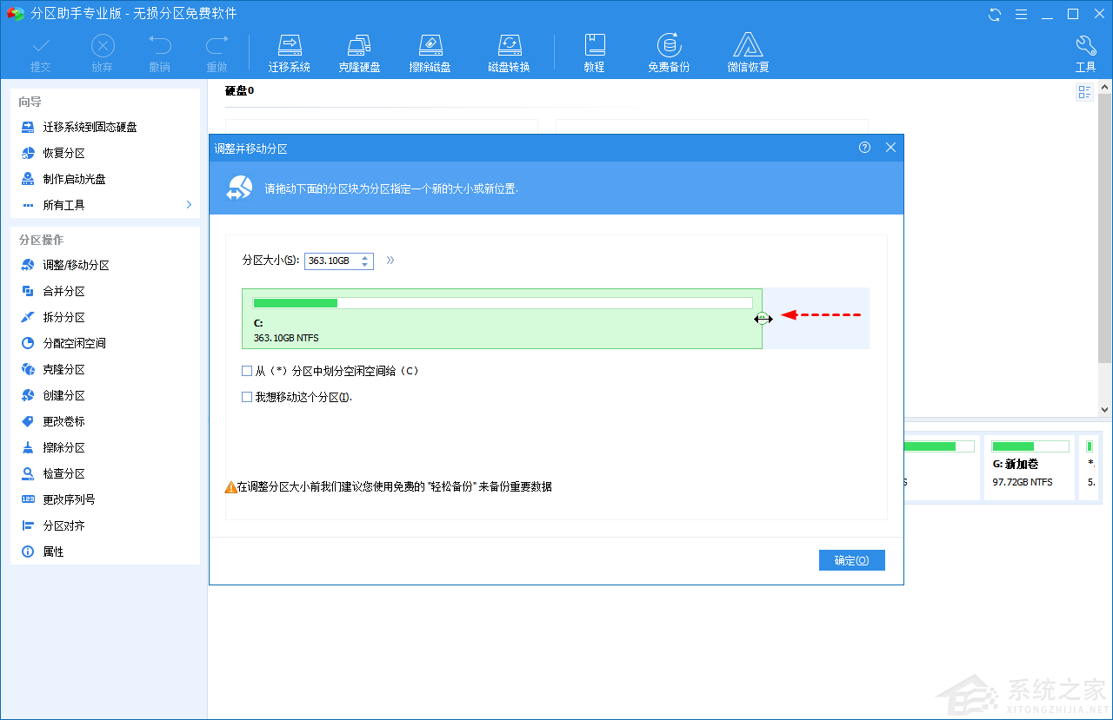Select 合并分区 in the sidebar
The image size is (1113, 720).
tap(63, 292)
